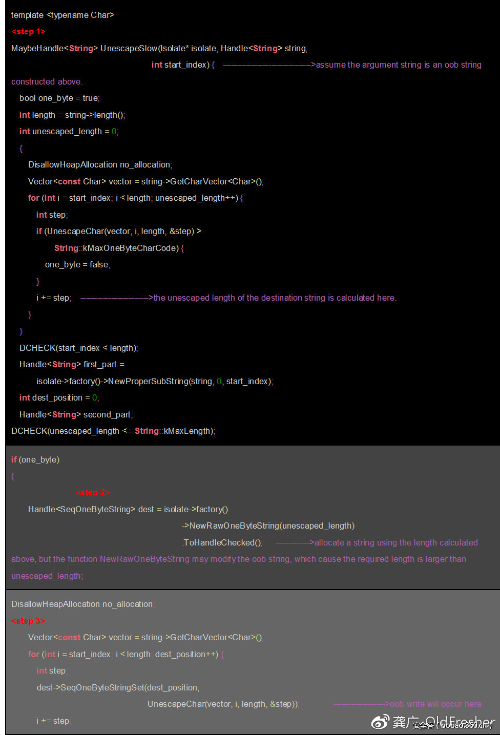Click "template <typename Char>" line
The width and height of the screenshot is (500, 735).
pyautogui.click(x=62, y=15)
